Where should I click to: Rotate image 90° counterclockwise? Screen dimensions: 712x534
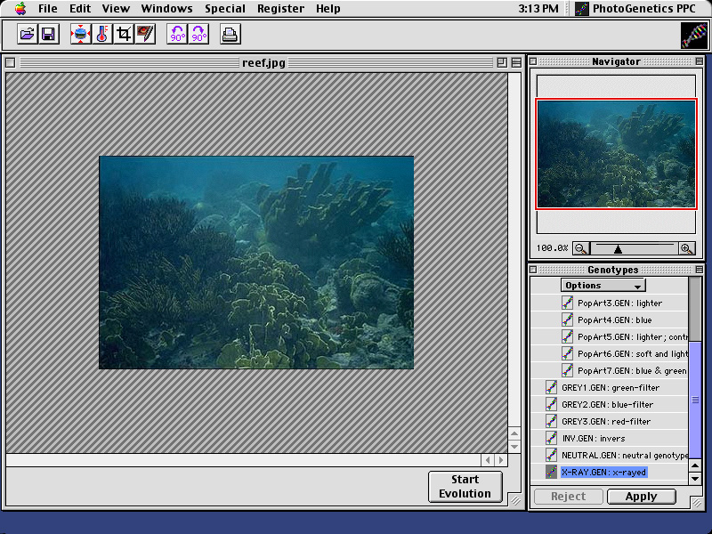[177, 35]
